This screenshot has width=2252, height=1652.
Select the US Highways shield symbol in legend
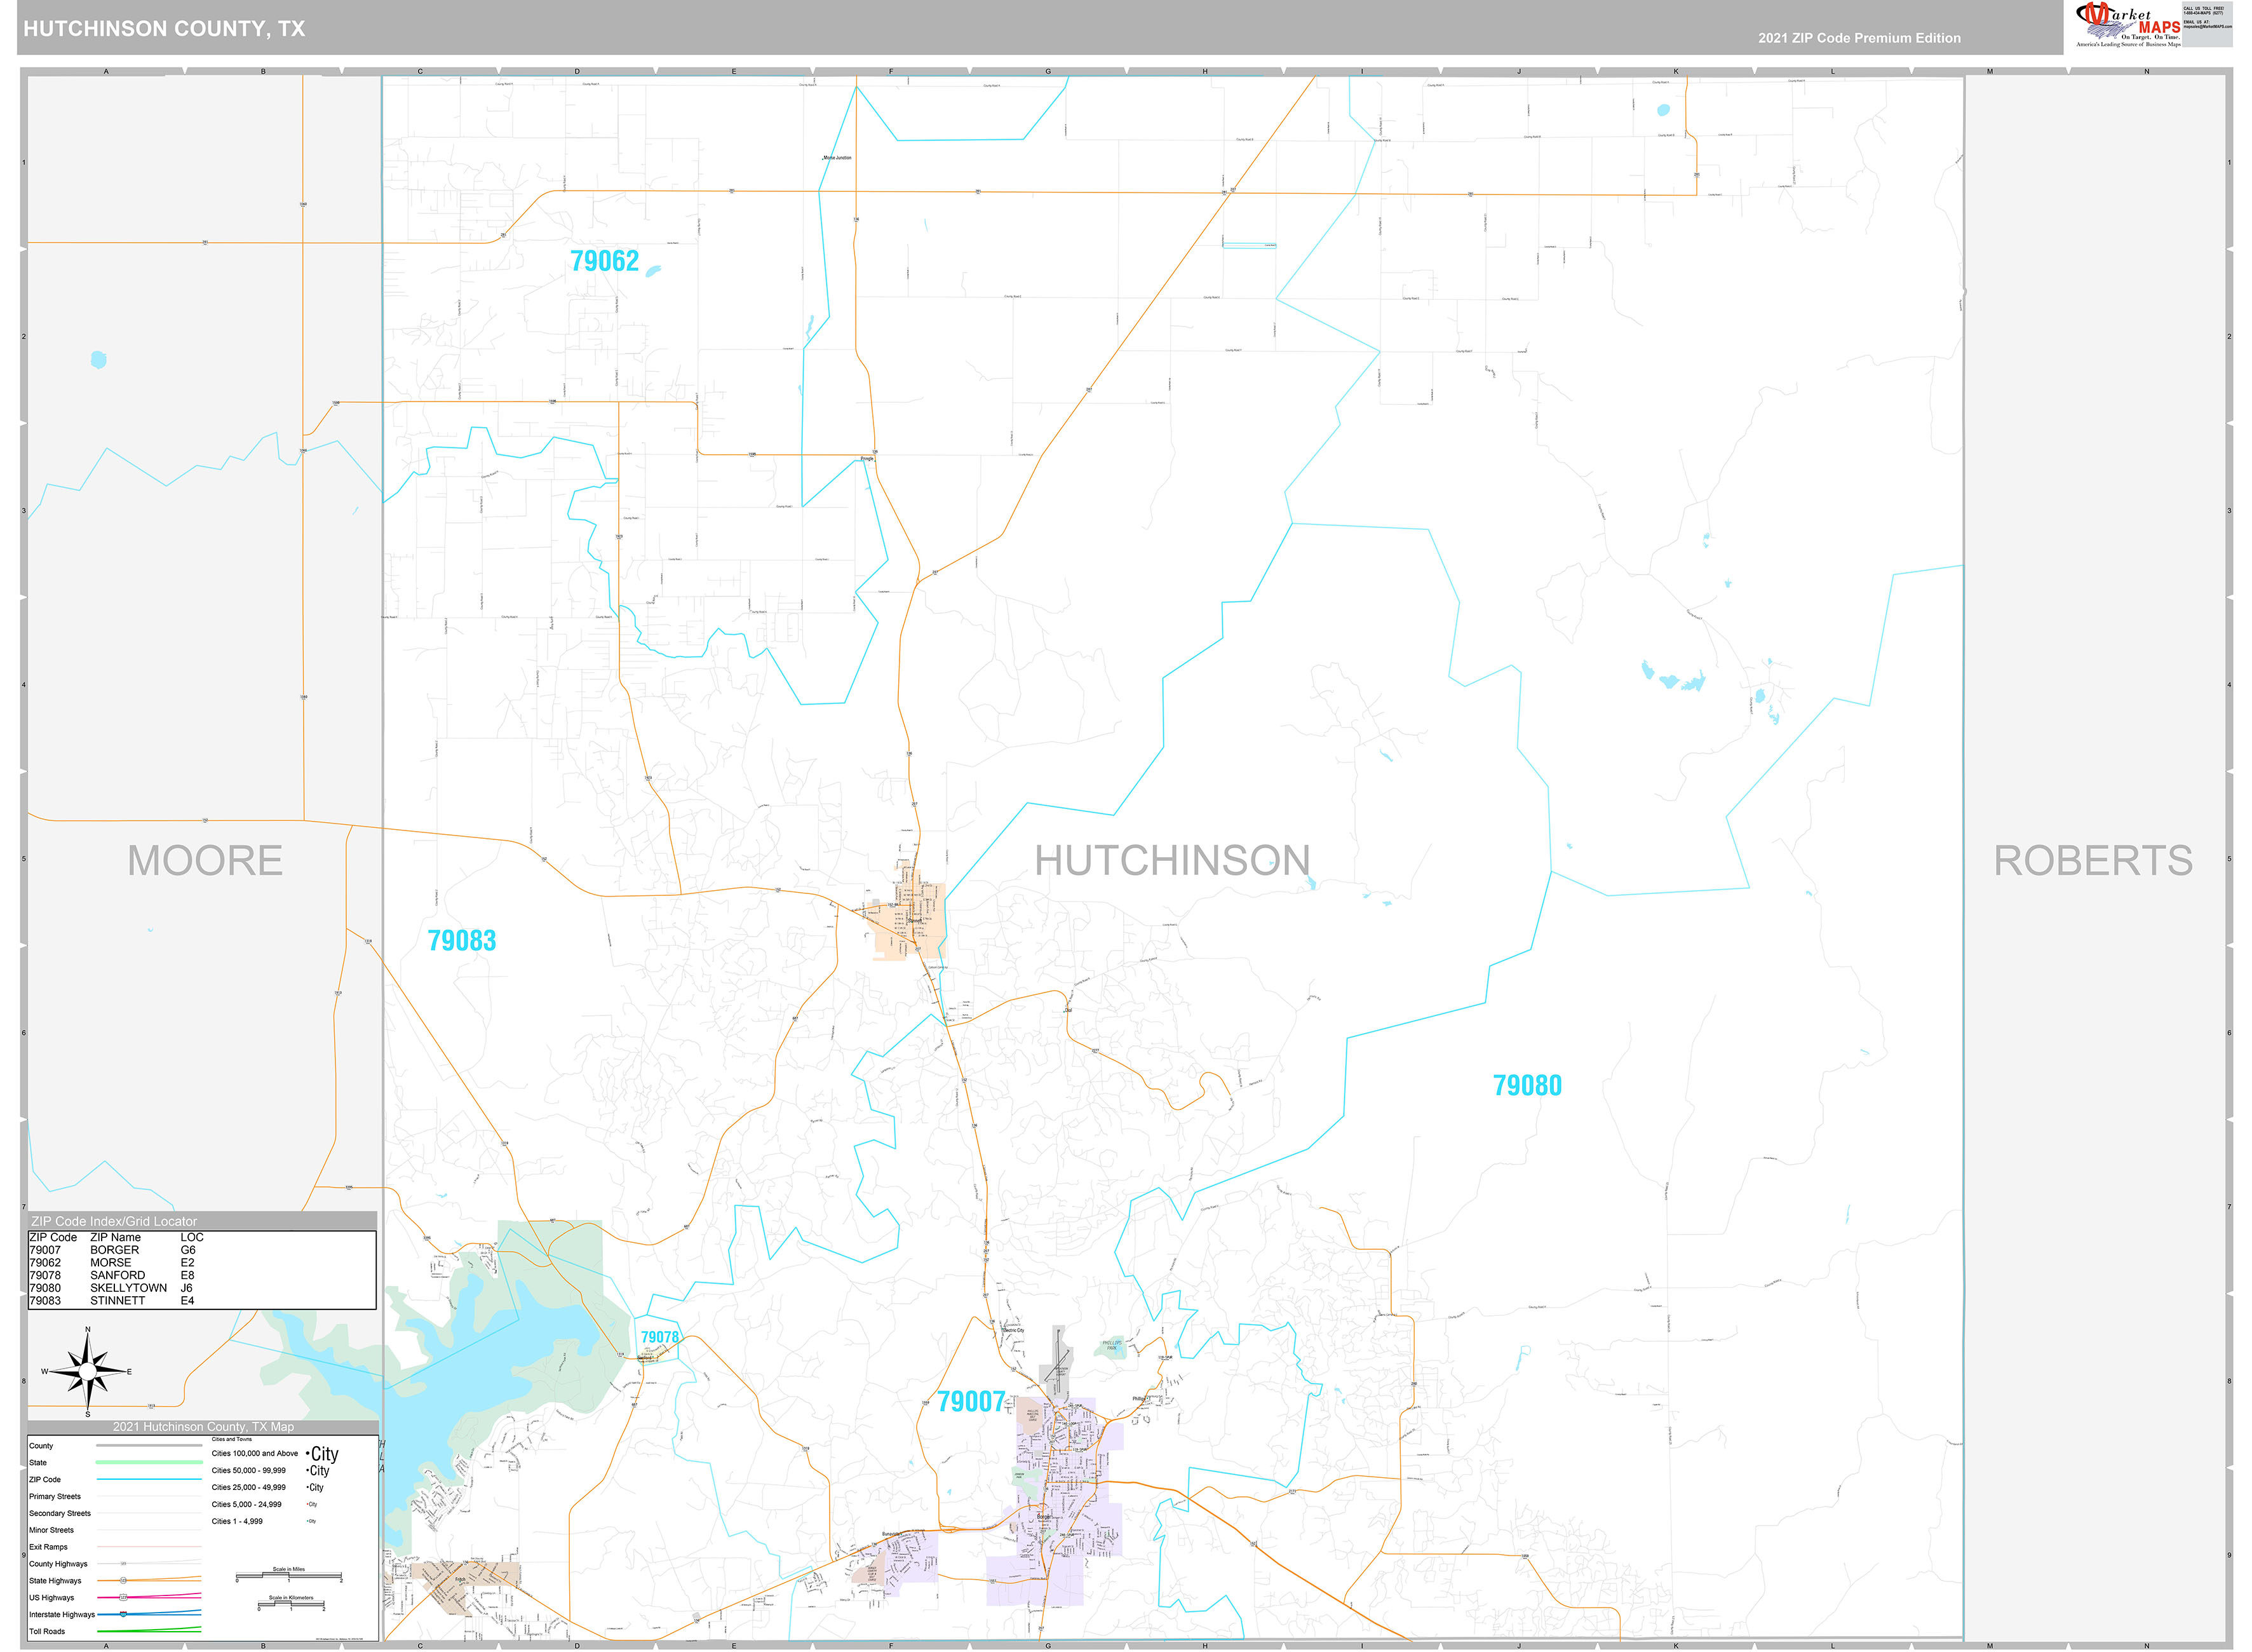pos(124,1598)
